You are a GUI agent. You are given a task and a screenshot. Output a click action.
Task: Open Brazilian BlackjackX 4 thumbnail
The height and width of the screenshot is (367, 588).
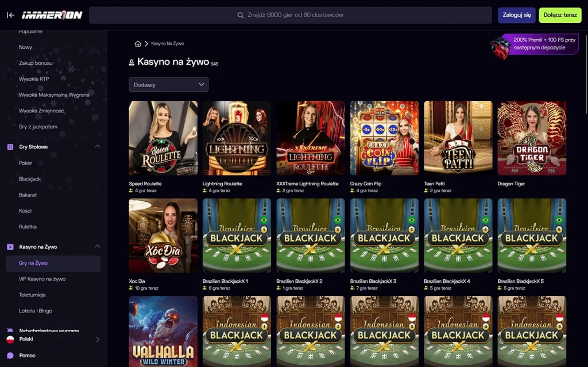tap(458, 236)
